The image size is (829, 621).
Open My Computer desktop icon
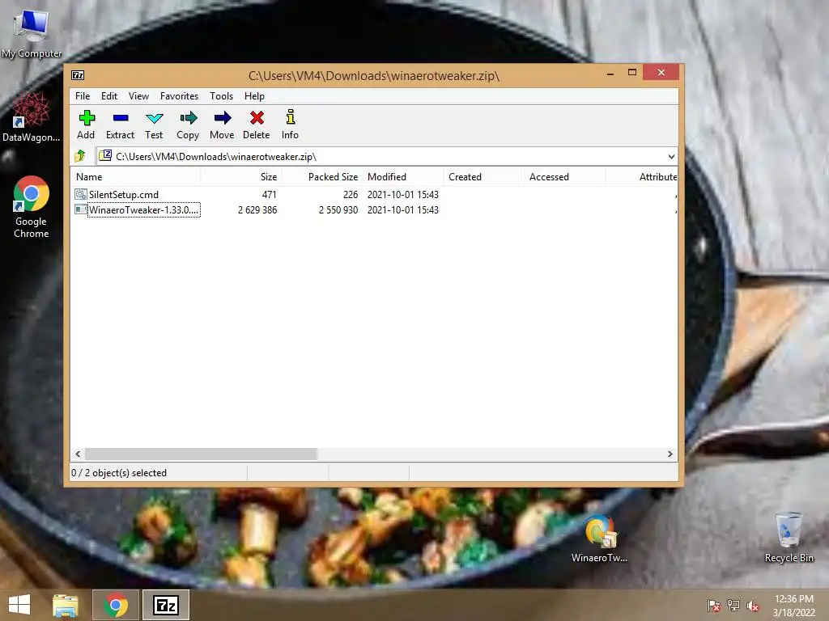coord(32,31)
